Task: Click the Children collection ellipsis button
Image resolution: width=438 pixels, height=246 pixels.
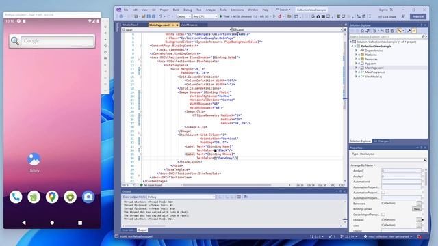Action: [419, 220]
